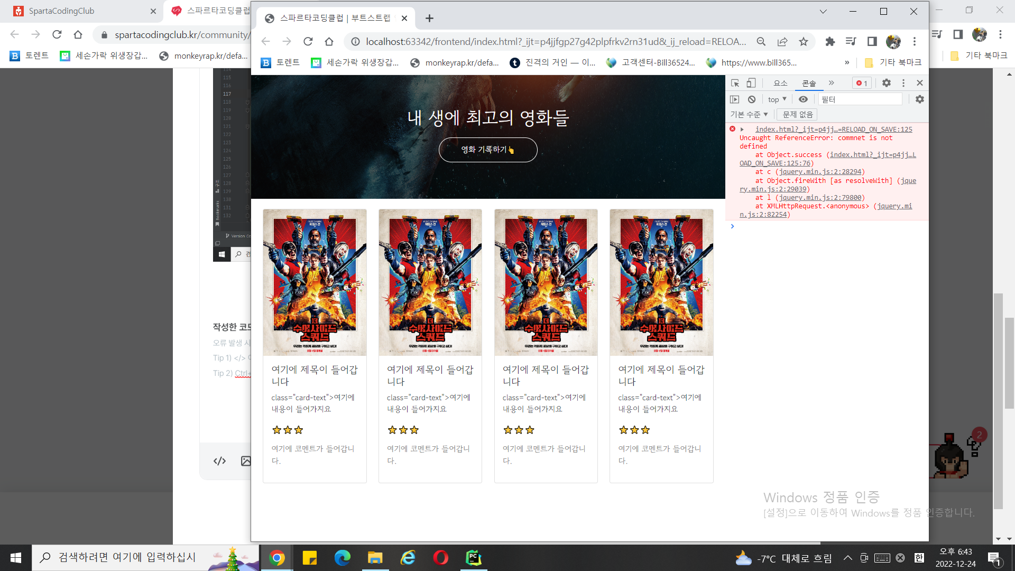Share this page via the address bar icon

[x=782, y=42]
